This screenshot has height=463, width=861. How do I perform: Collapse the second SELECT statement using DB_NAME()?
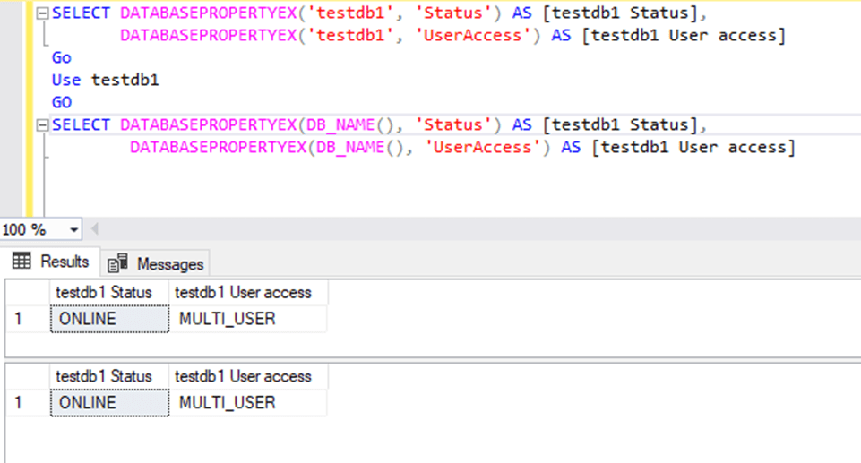click(x=41, y=125)
